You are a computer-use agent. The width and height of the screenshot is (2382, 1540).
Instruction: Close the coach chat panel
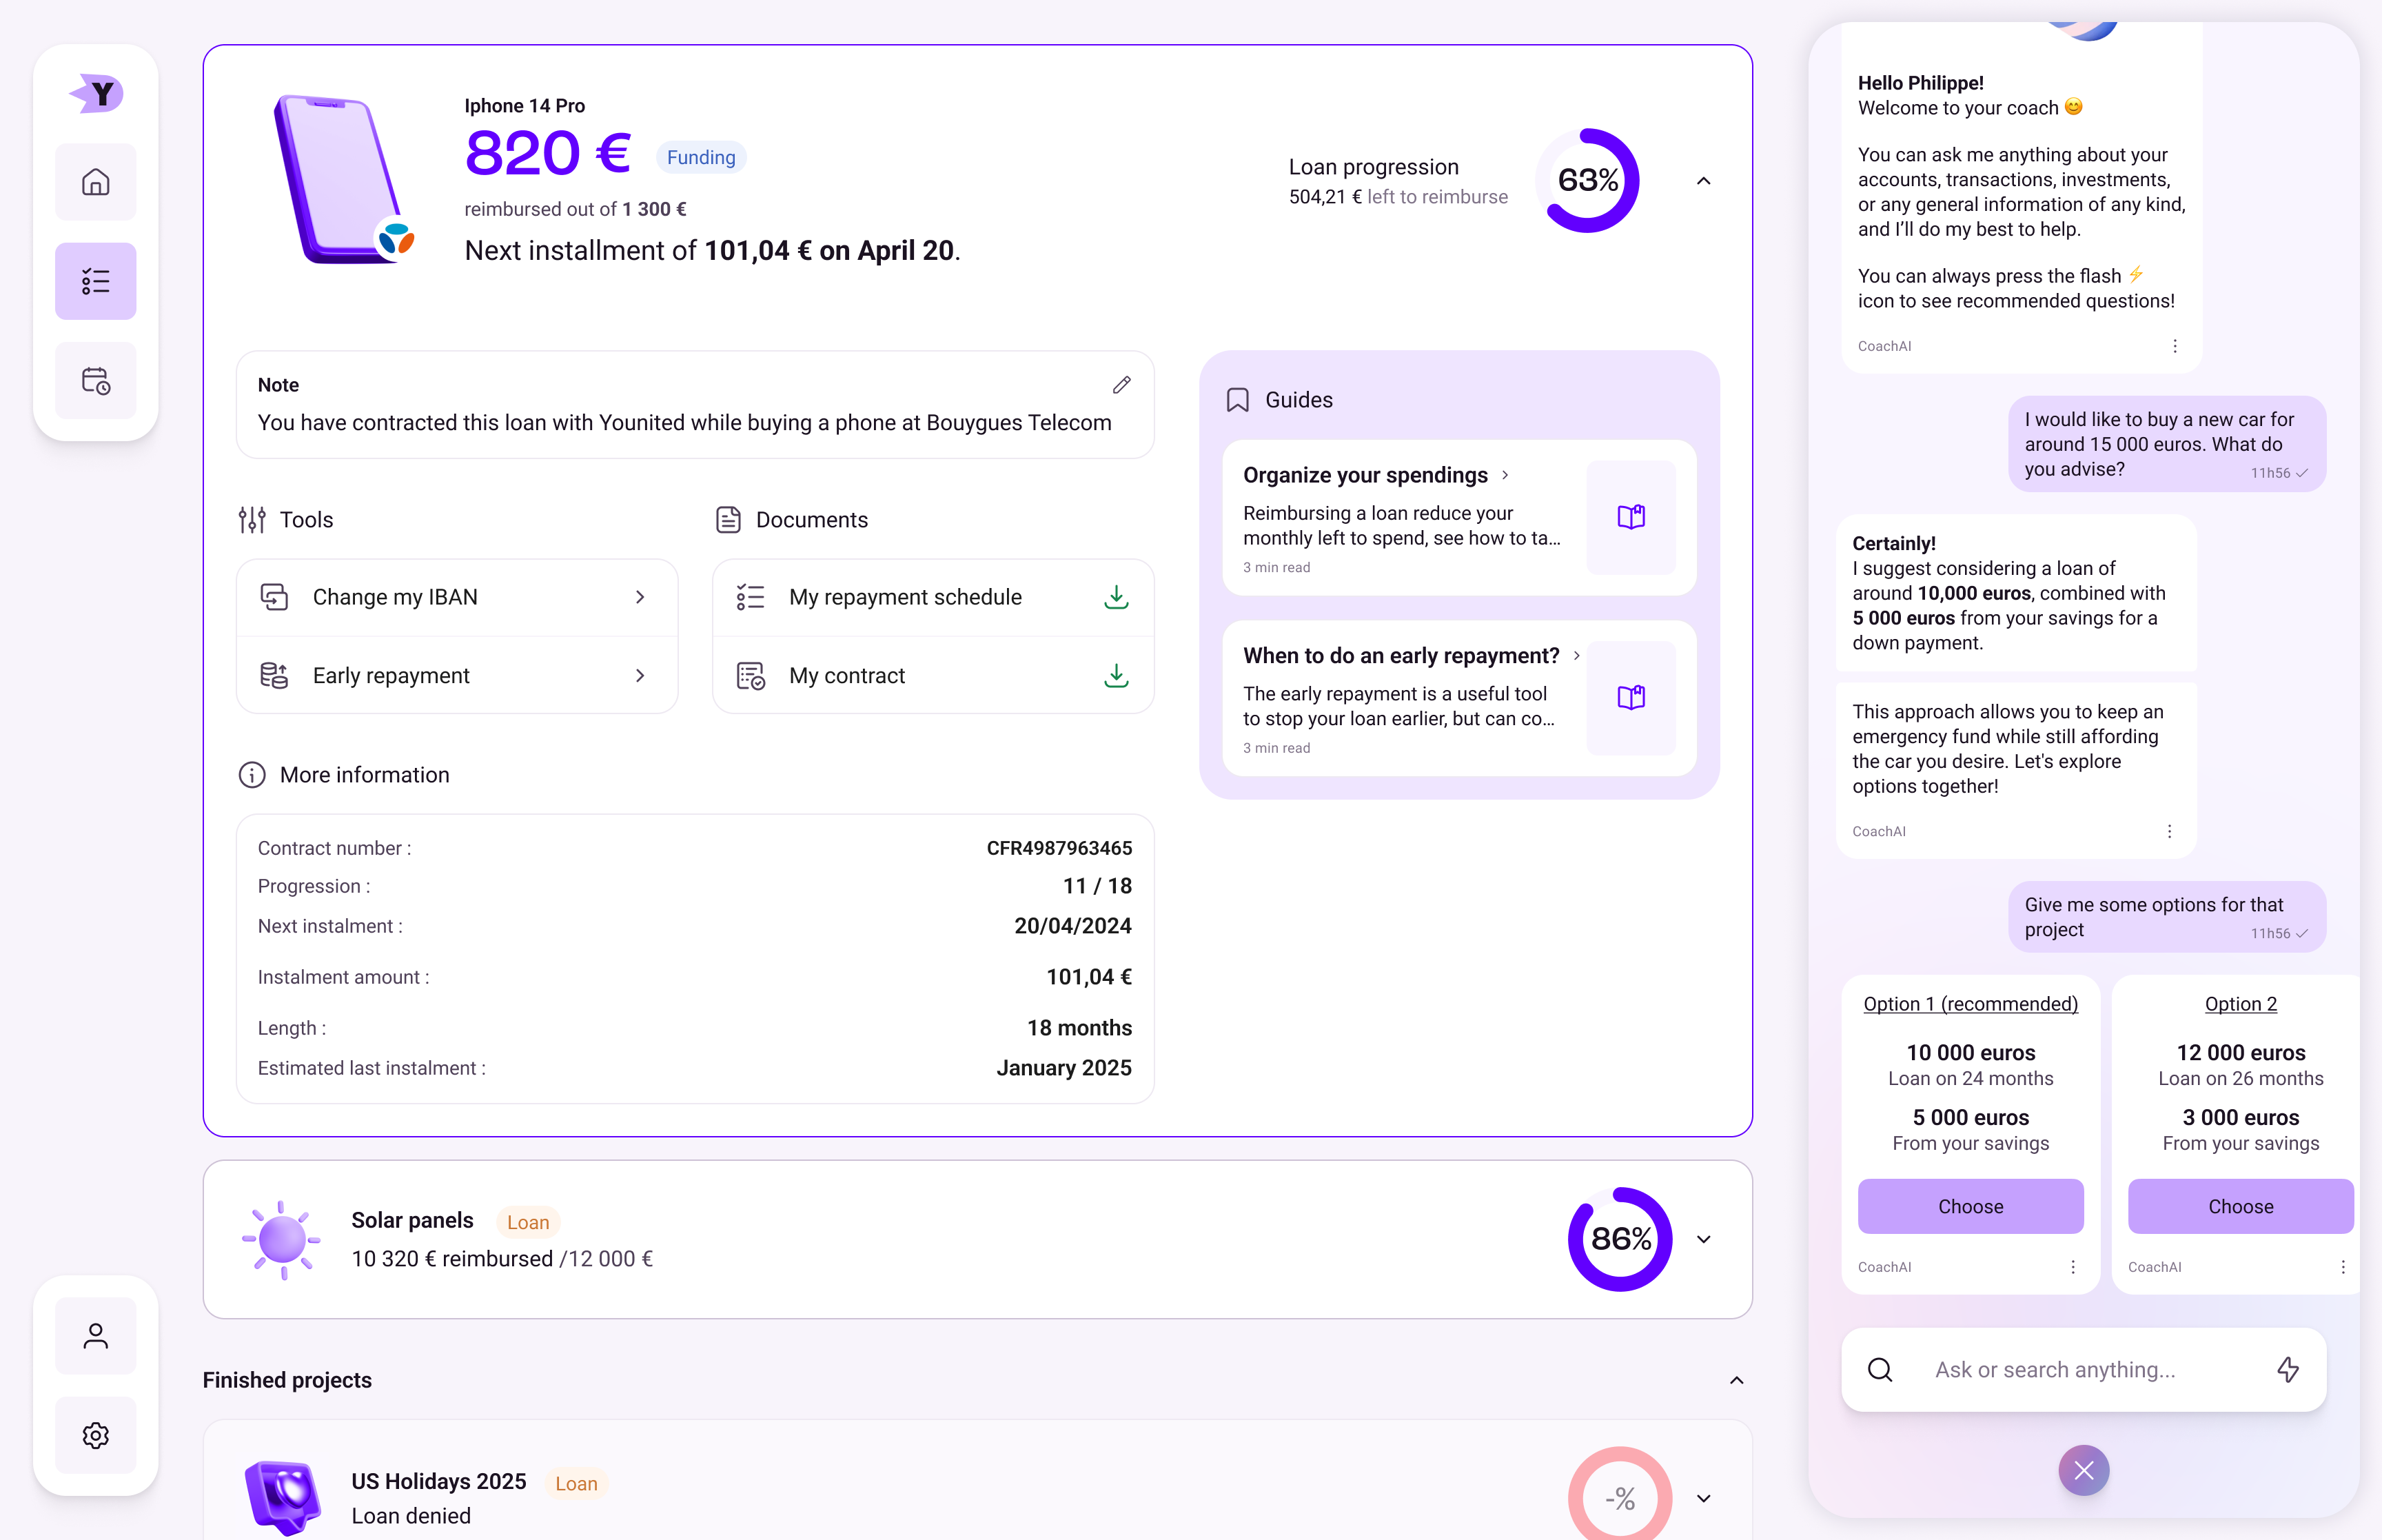click(x=2084, y=1470)
